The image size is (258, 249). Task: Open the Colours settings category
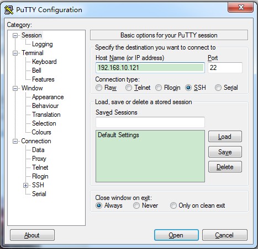[x=41, y=132]
